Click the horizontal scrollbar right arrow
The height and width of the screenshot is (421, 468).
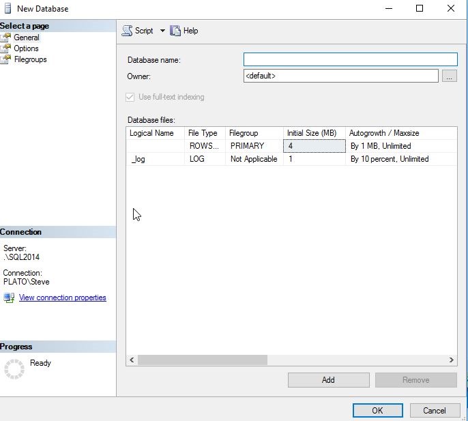pyautogui.click(x=451, y=360)
